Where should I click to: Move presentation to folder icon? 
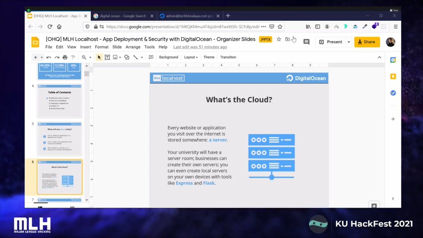point(288,39)
